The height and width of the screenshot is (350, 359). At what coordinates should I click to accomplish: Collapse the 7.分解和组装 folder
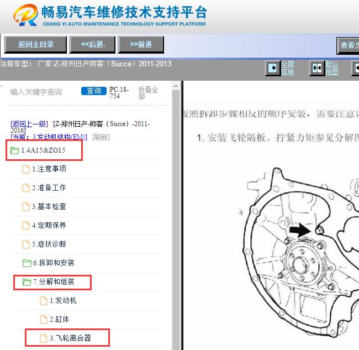[54, 281]
